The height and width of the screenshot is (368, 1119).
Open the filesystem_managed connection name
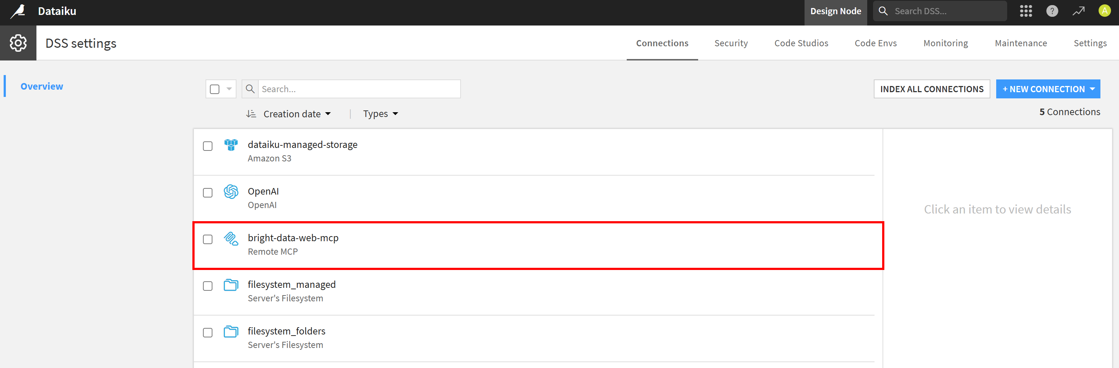pyautogui.click(x=292, y=285)
